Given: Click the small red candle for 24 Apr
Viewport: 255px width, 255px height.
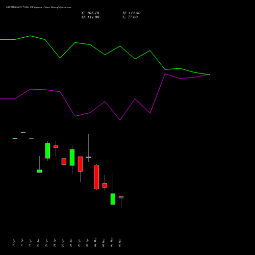Looking at the screenshot, I should click(x=56, y=146).
